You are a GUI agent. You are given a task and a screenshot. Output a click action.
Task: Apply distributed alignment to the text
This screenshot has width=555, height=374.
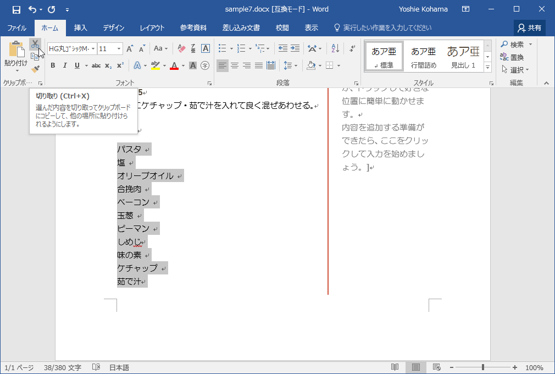[271, 65]
